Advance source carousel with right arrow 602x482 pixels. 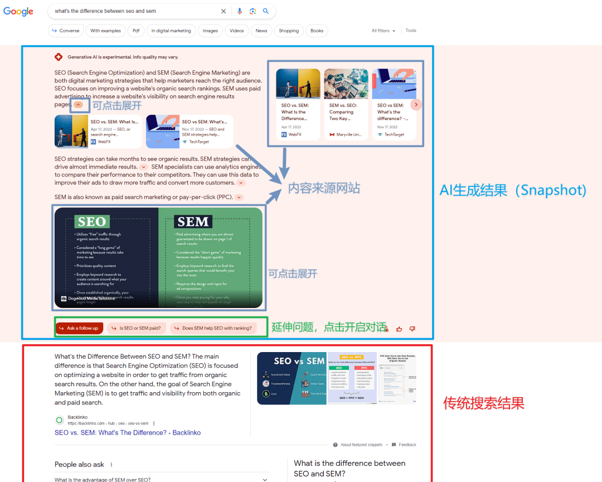(416, 104)
